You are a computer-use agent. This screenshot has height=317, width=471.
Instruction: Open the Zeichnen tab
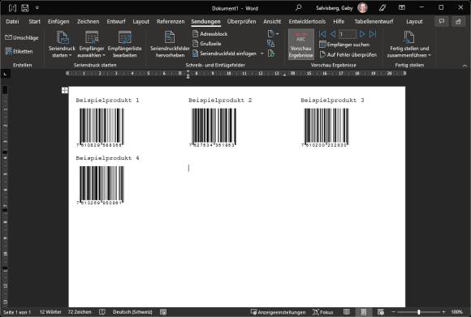(88, 22)
